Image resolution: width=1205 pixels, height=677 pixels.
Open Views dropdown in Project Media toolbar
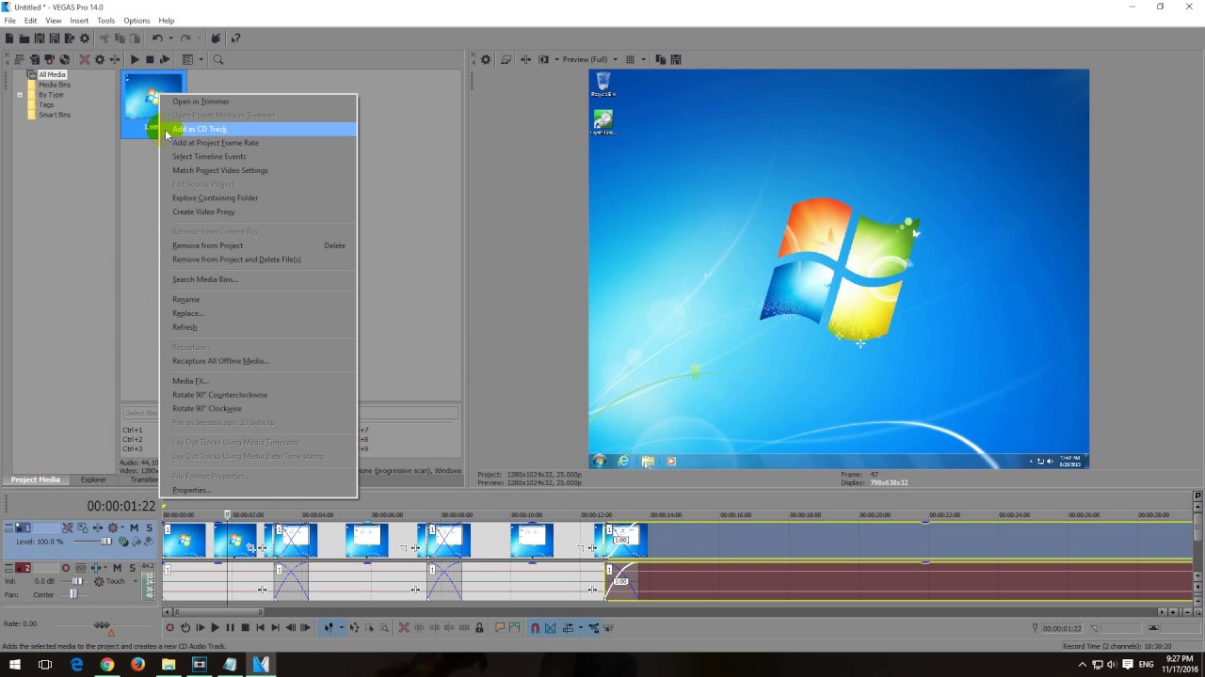(201, 59)
